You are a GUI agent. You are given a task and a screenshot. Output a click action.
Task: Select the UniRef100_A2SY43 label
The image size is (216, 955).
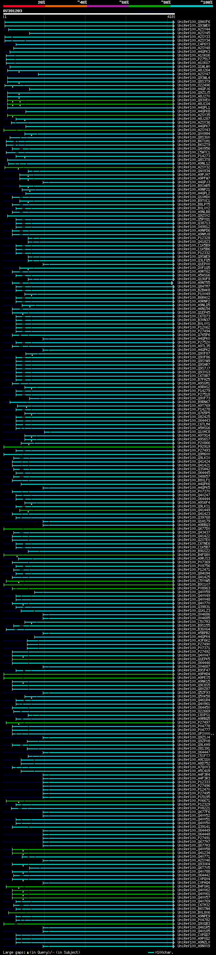click(194, 130)
